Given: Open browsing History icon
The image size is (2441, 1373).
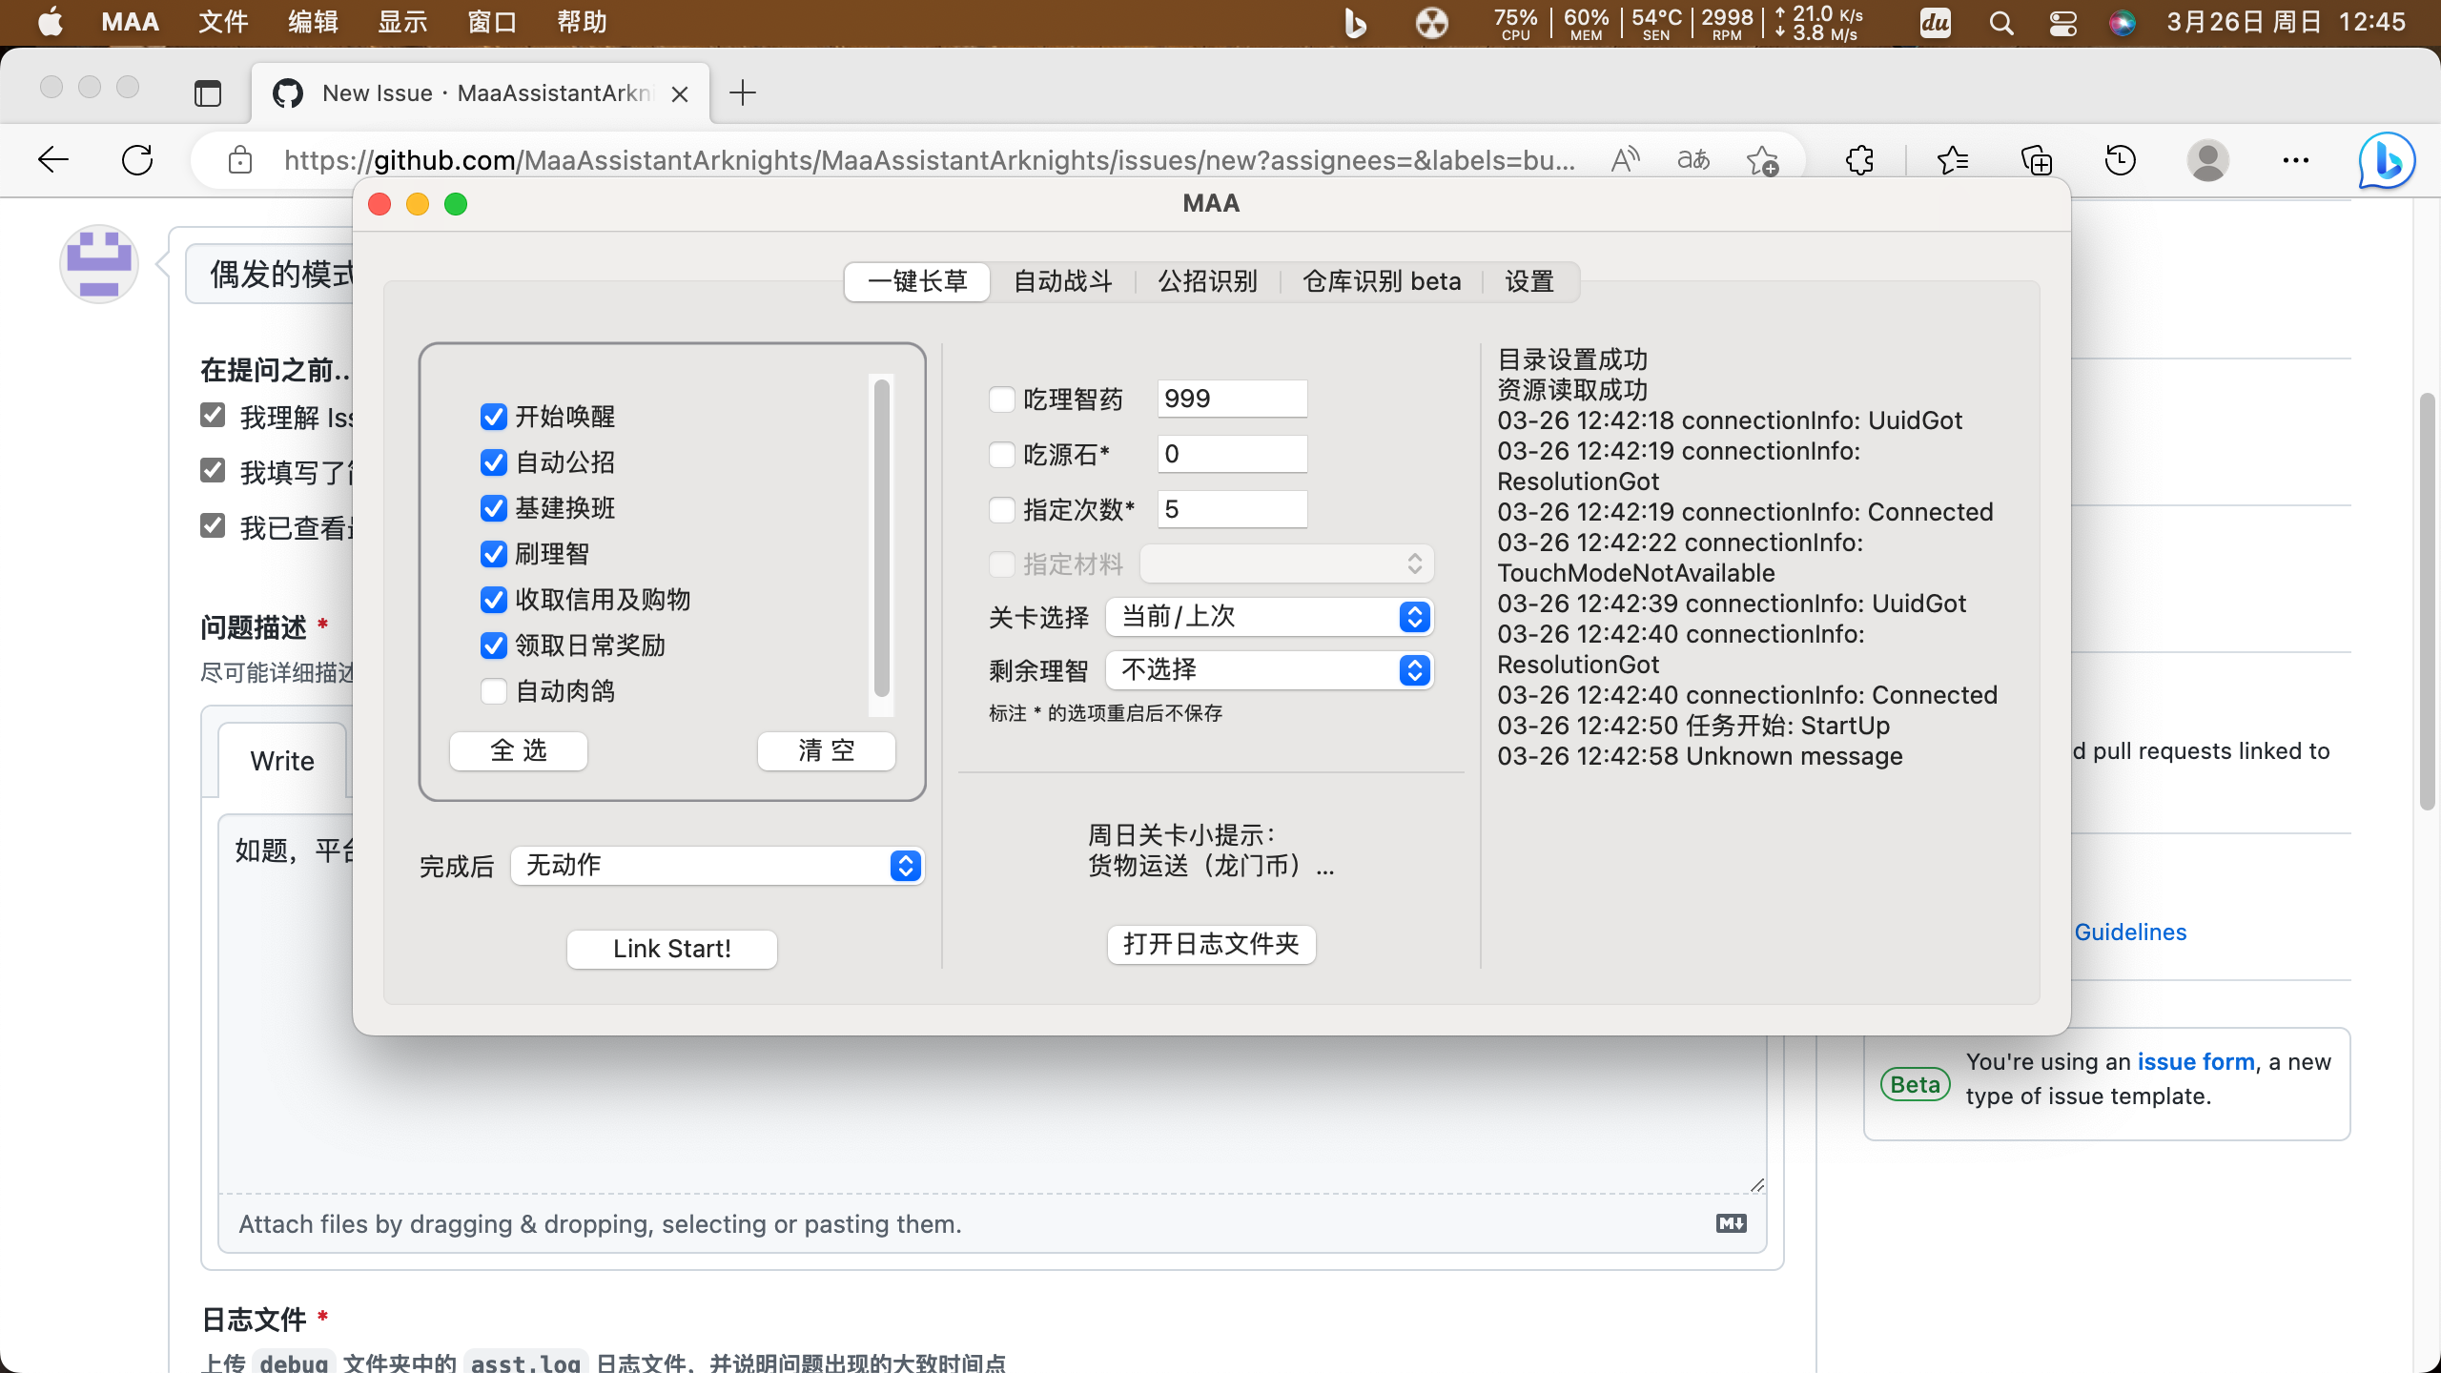Looking at the screenshot, I should click(2119, 159).
